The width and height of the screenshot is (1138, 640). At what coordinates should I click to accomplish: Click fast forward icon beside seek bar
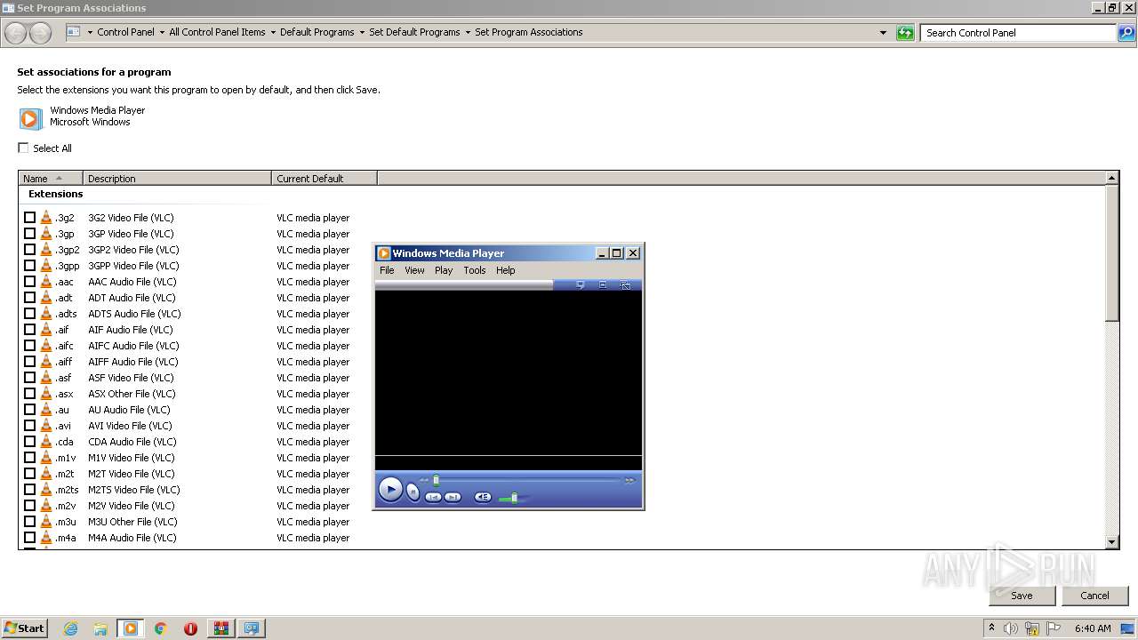[629, 480]
